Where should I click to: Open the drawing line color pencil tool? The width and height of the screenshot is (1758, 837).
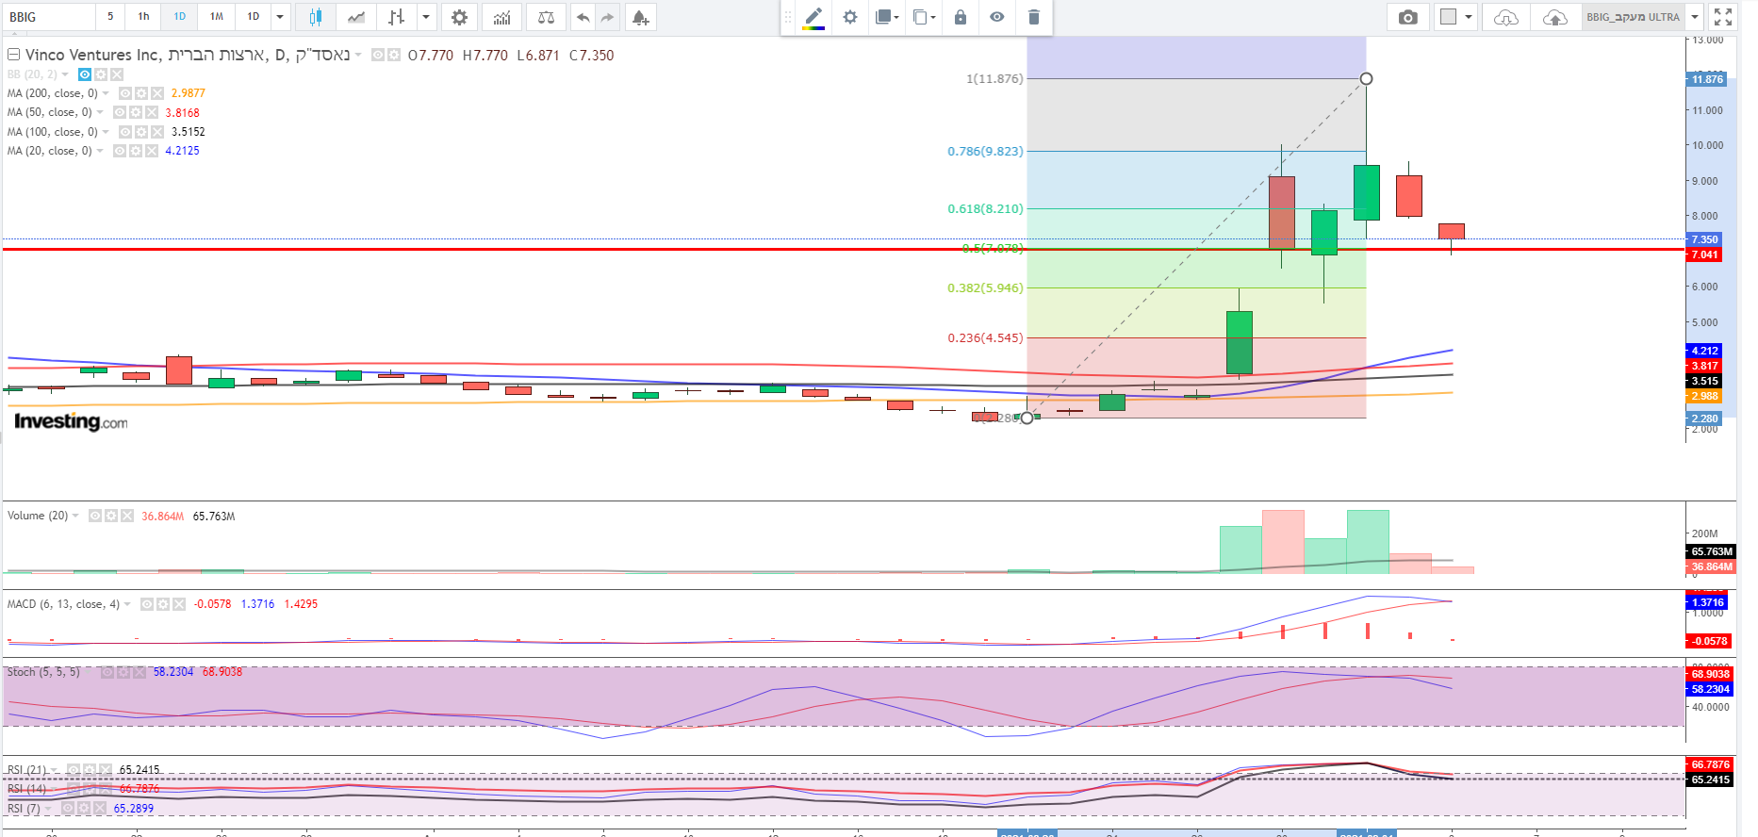click(813, 17)
